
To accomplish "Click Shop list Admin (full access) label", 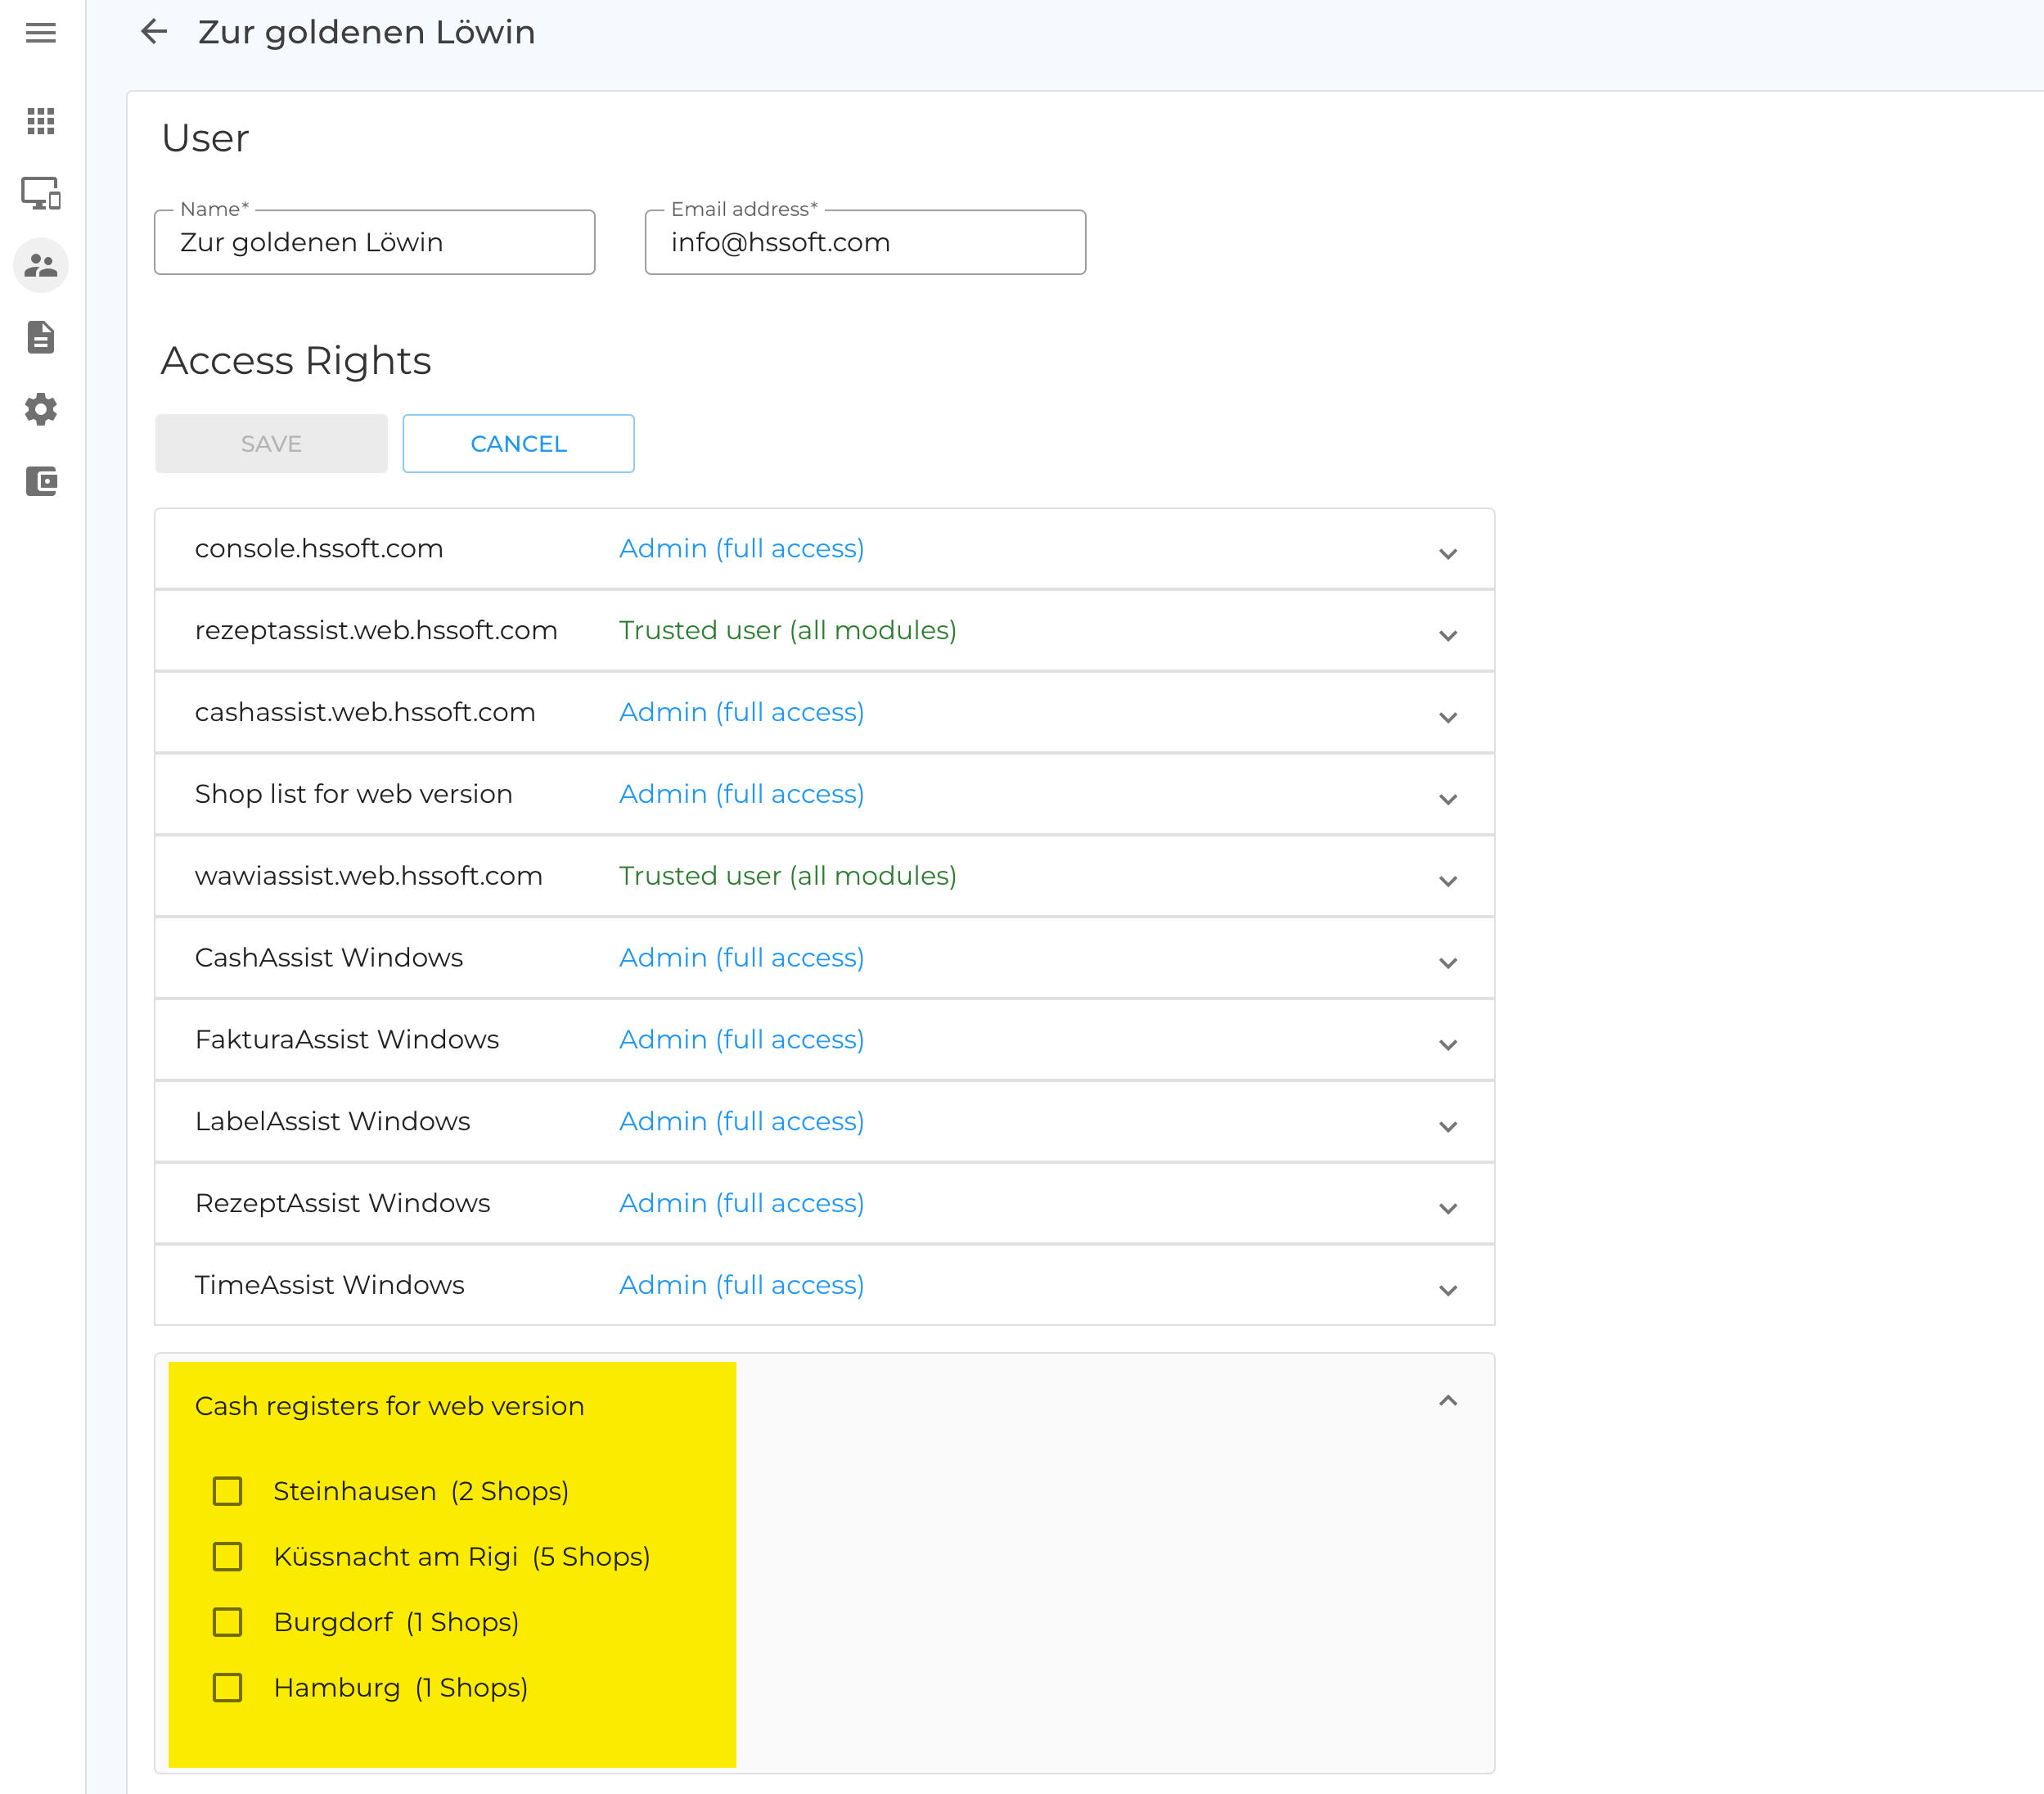I will tap(741, 794).
